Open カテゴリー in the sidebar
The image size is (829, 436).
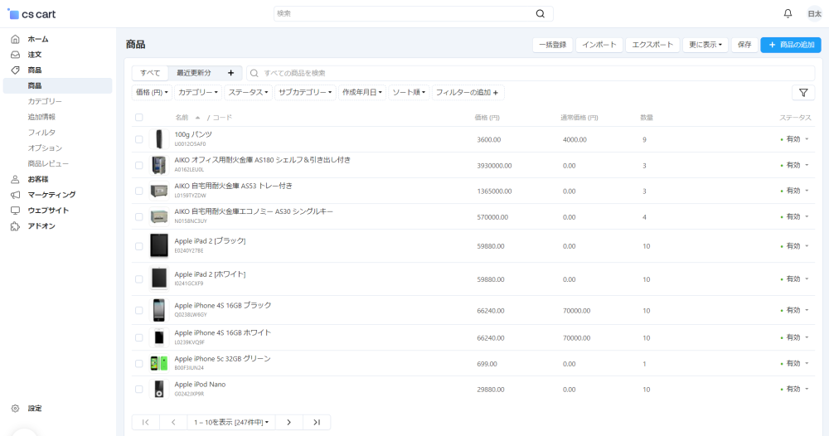coord(45,101)
